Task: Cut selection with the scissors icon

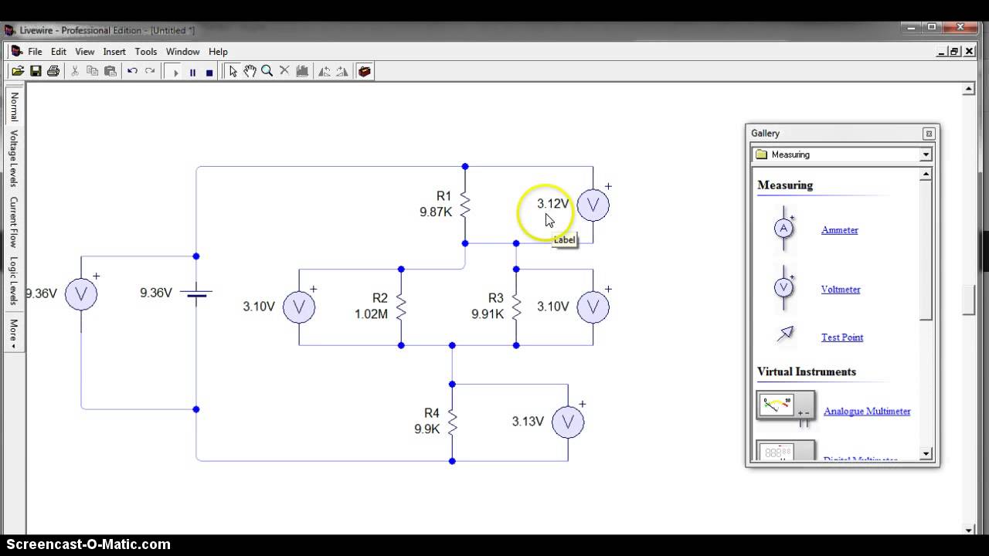Action: tap(75, 71)
